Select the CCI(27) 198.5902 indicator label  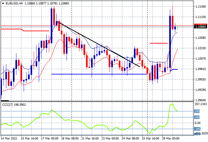click(x=14, y=105)
